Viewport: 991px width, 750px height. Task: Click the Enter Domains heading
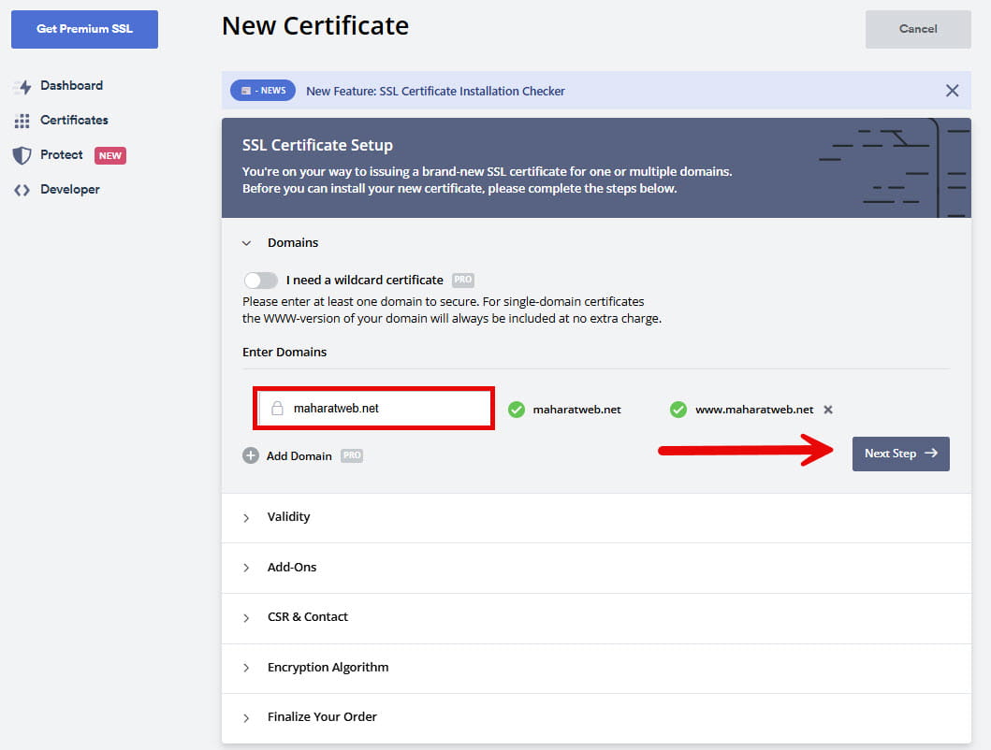tap(284, 352)
